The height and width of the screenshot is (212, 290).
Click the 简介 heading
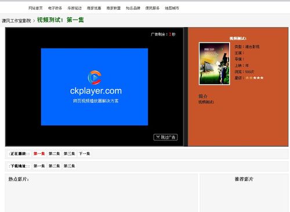click(203, 96)
